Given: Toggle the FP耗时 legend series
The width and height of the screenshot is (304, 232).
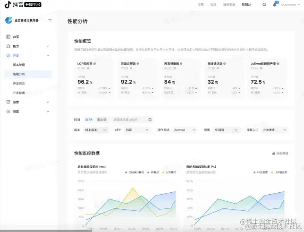Looking at the screenshot, I should pyautogui.click(x=153, y=172).
